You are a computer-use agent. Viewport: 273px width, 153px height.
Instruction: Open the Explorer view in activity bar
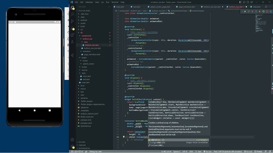[x=73, y=8]
